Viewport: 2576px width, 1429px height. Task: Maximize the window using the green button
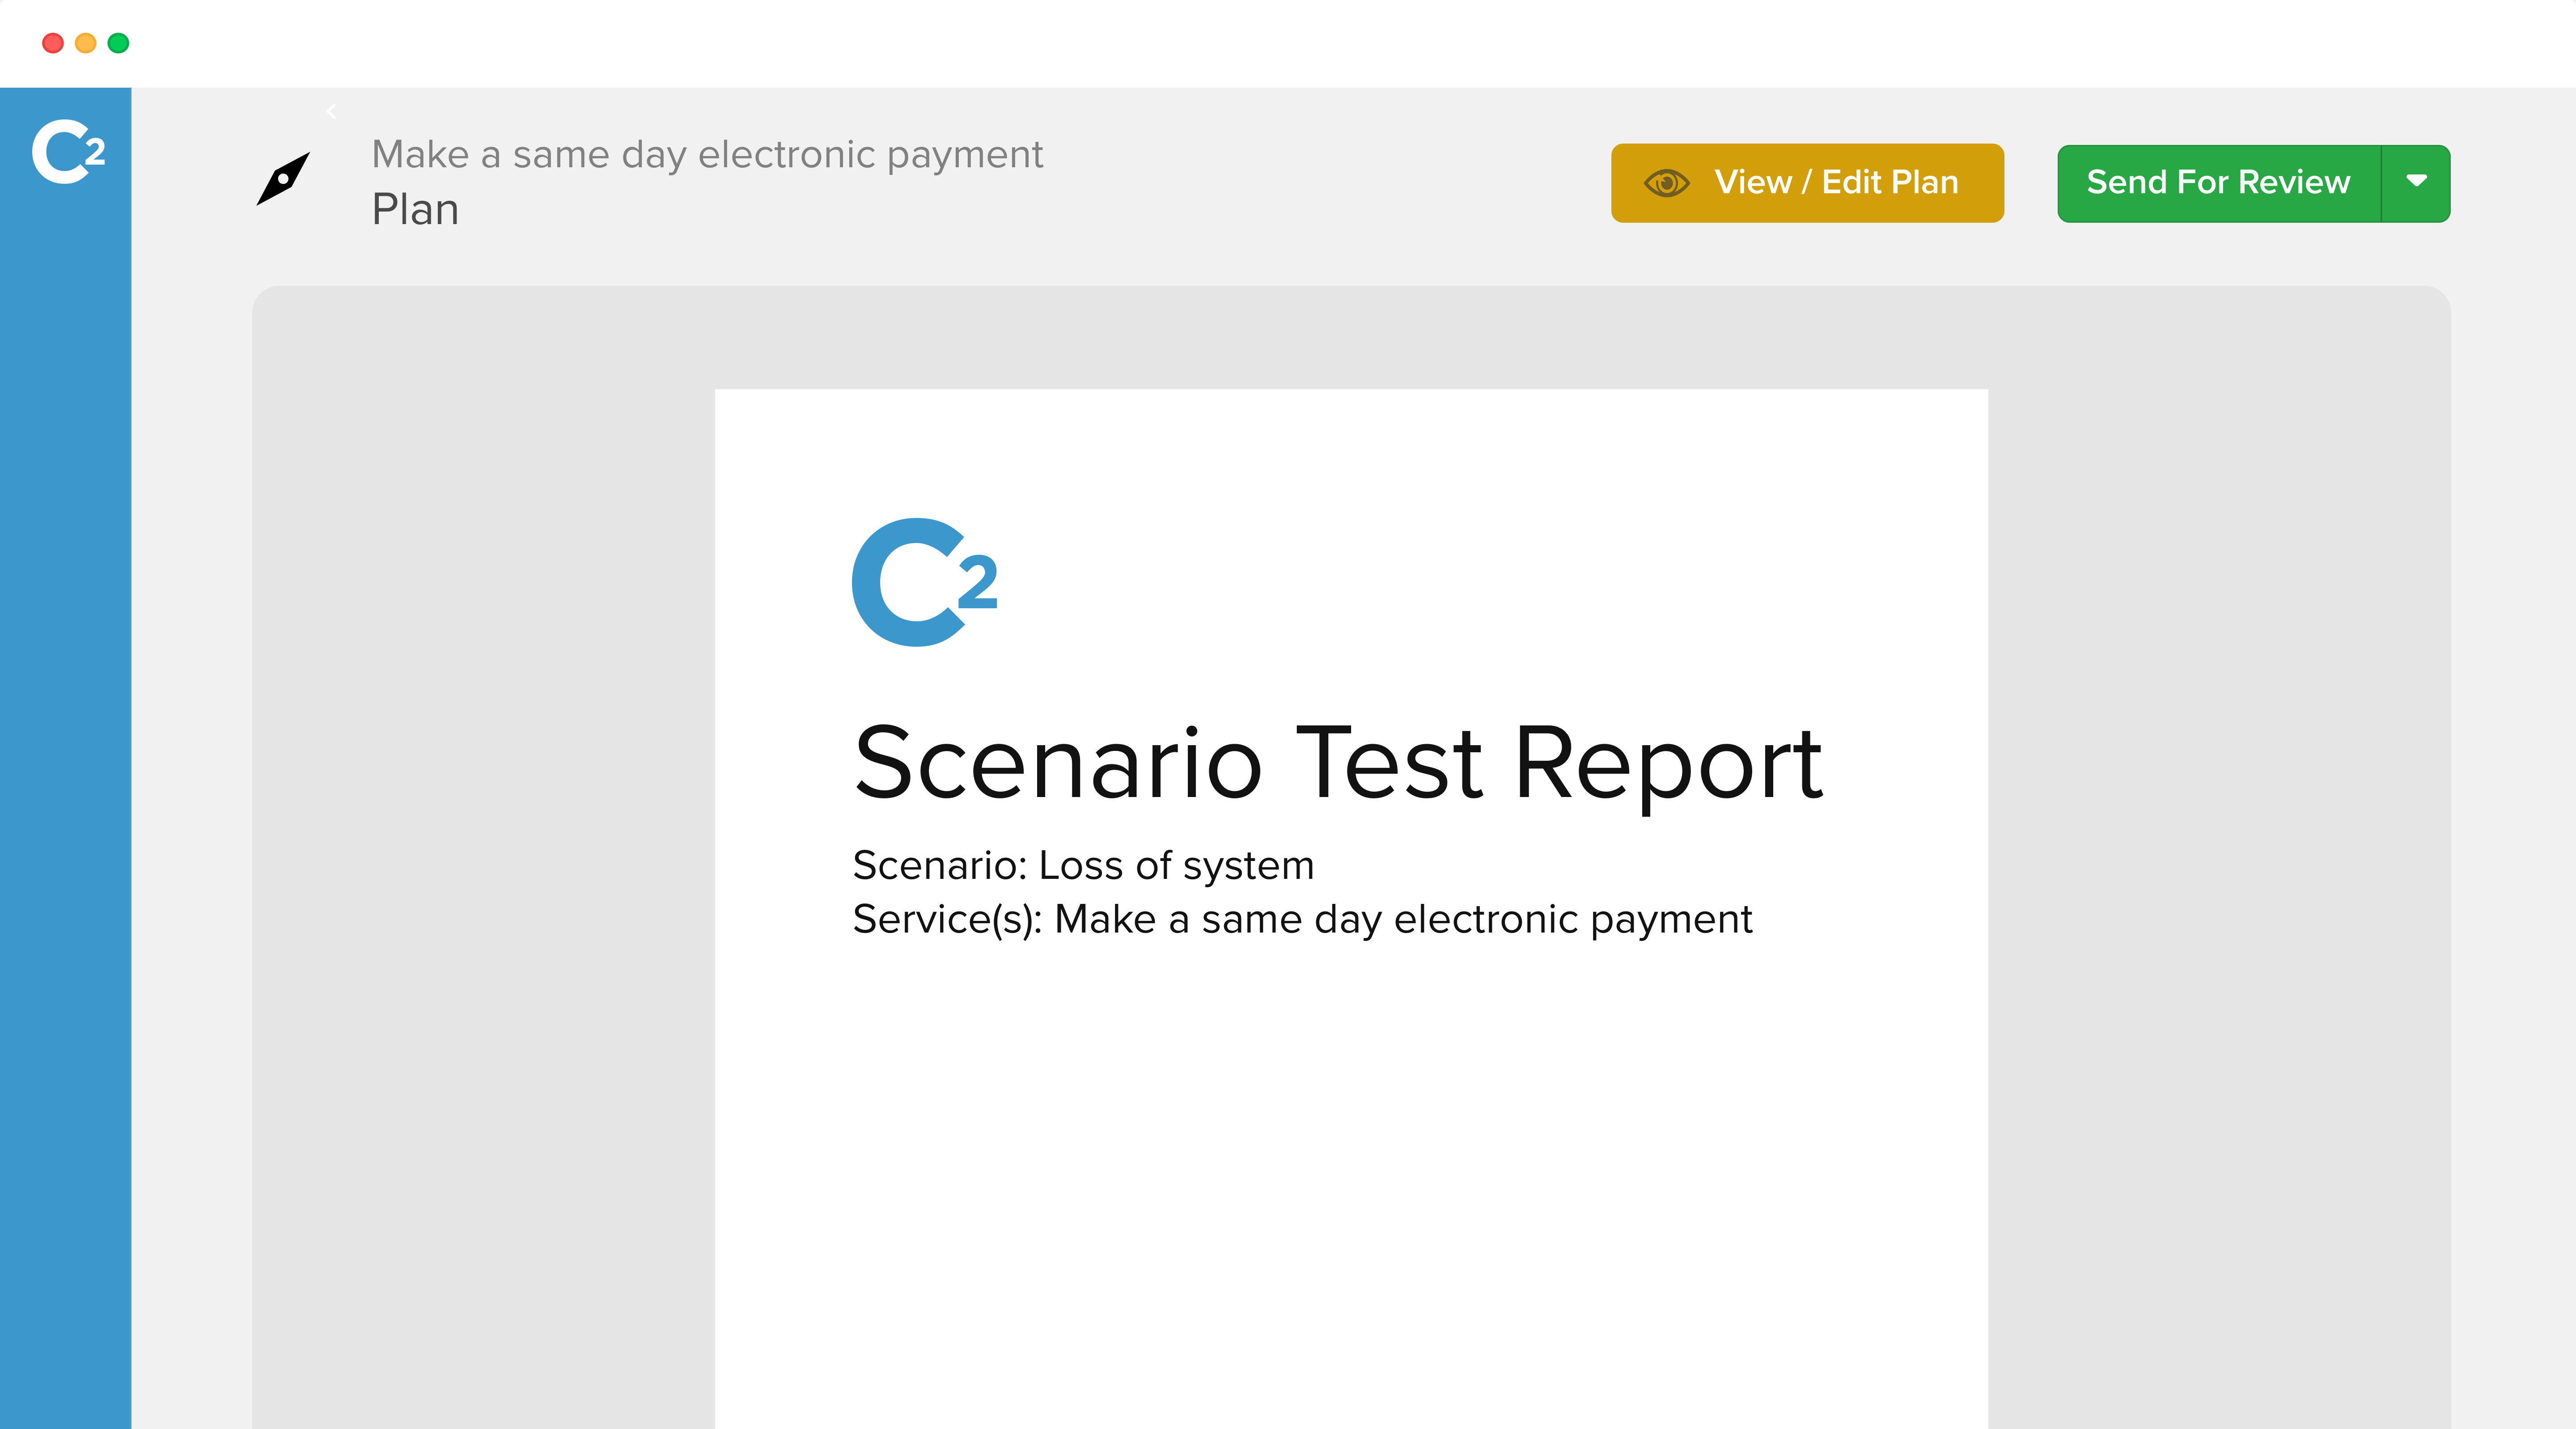[x=118, y=43]
